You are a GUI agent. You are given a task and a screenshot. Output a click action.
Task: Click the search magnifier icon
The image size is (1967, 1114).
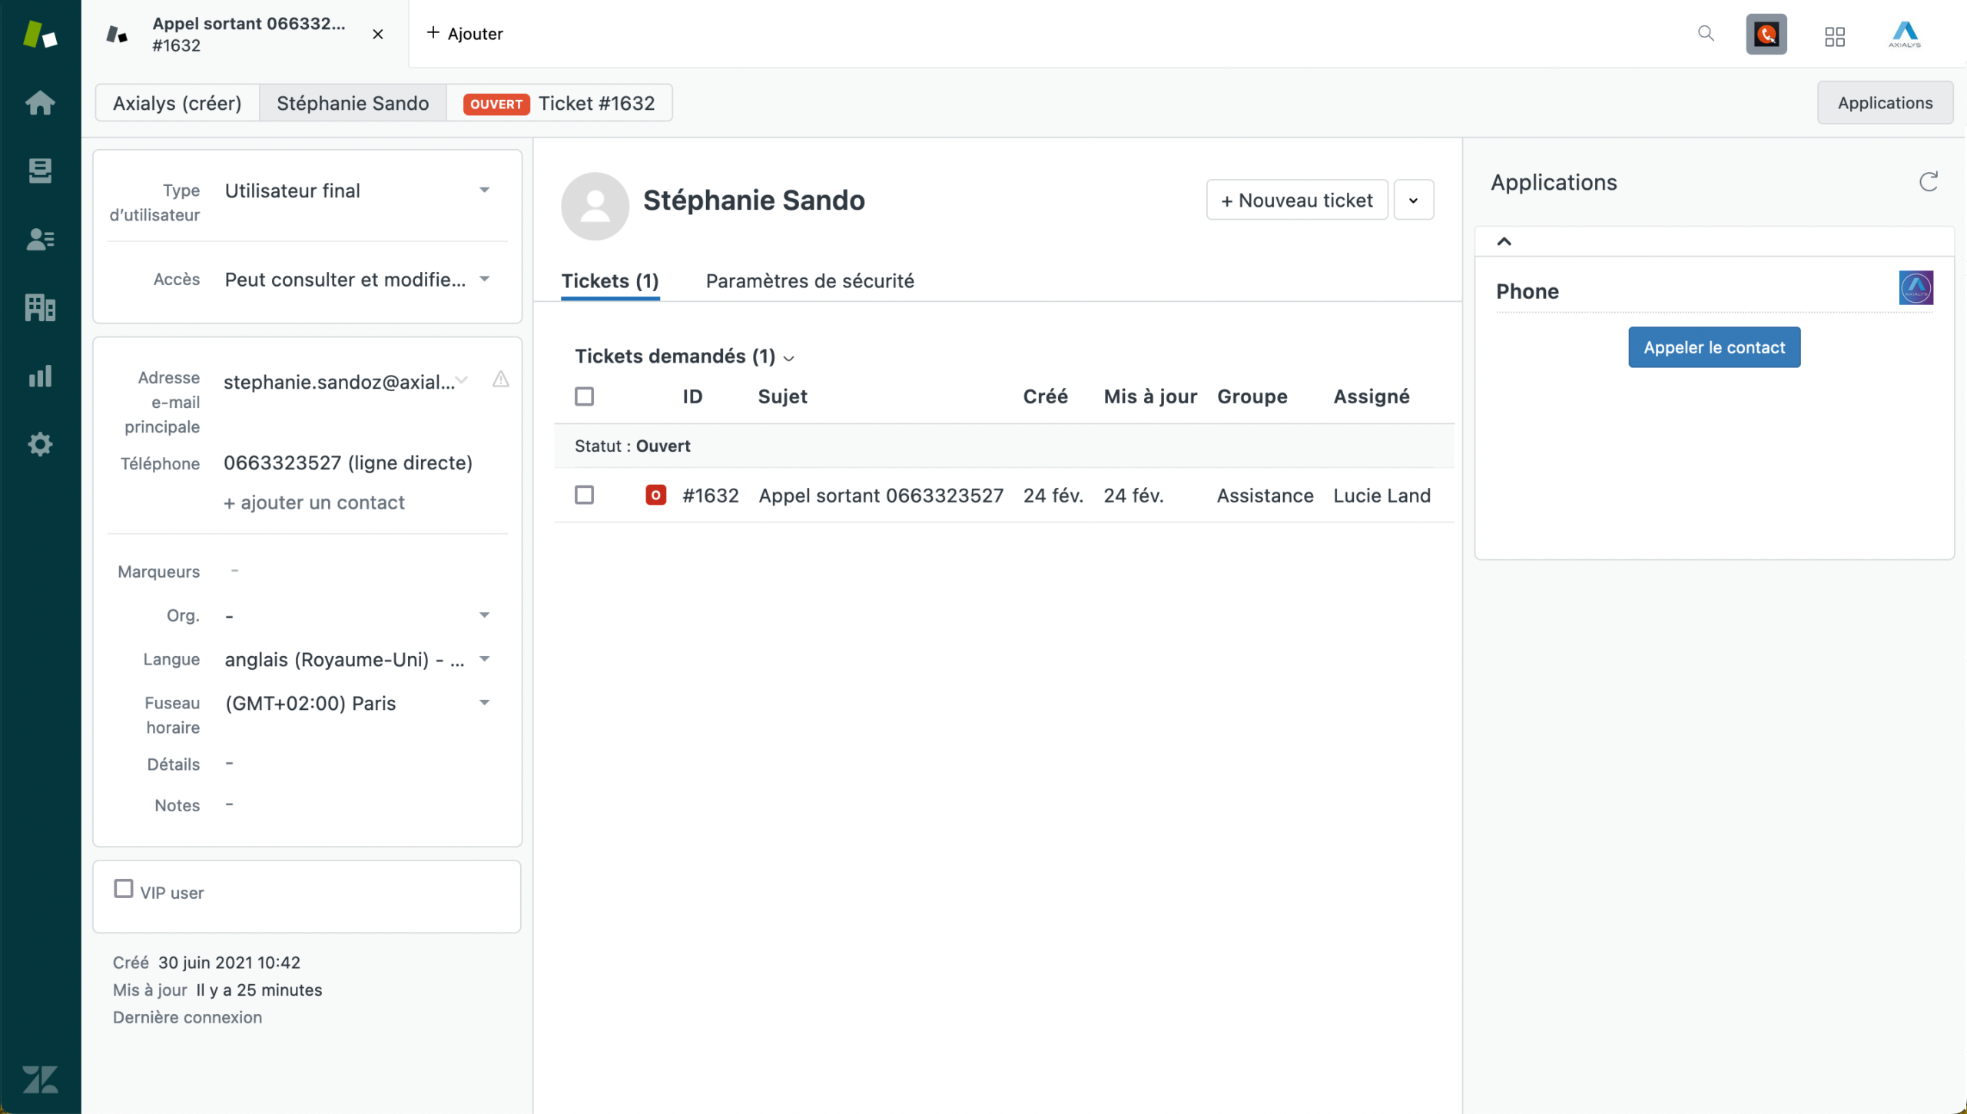(1706, 34)
